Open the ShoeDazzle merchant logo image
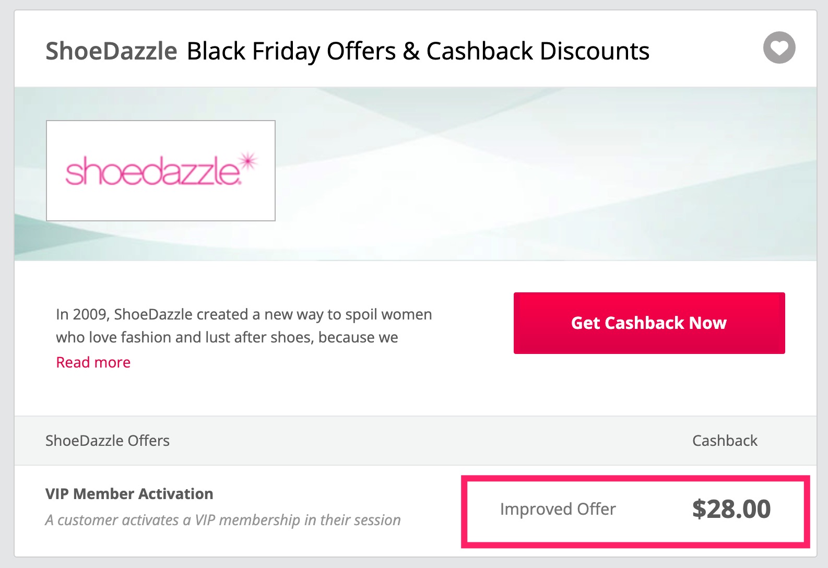This screenshot has width=828, height=568. (x=160, y=170)
